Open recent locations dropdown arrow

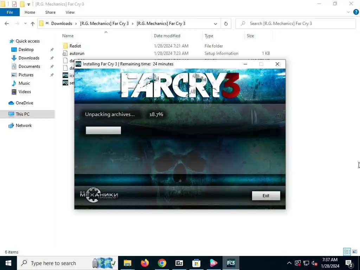(25, 24)
